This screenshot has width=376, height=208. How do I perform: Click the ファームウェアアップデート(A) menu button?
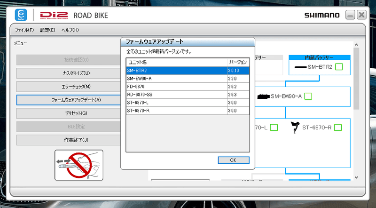[x=69, y=100]
